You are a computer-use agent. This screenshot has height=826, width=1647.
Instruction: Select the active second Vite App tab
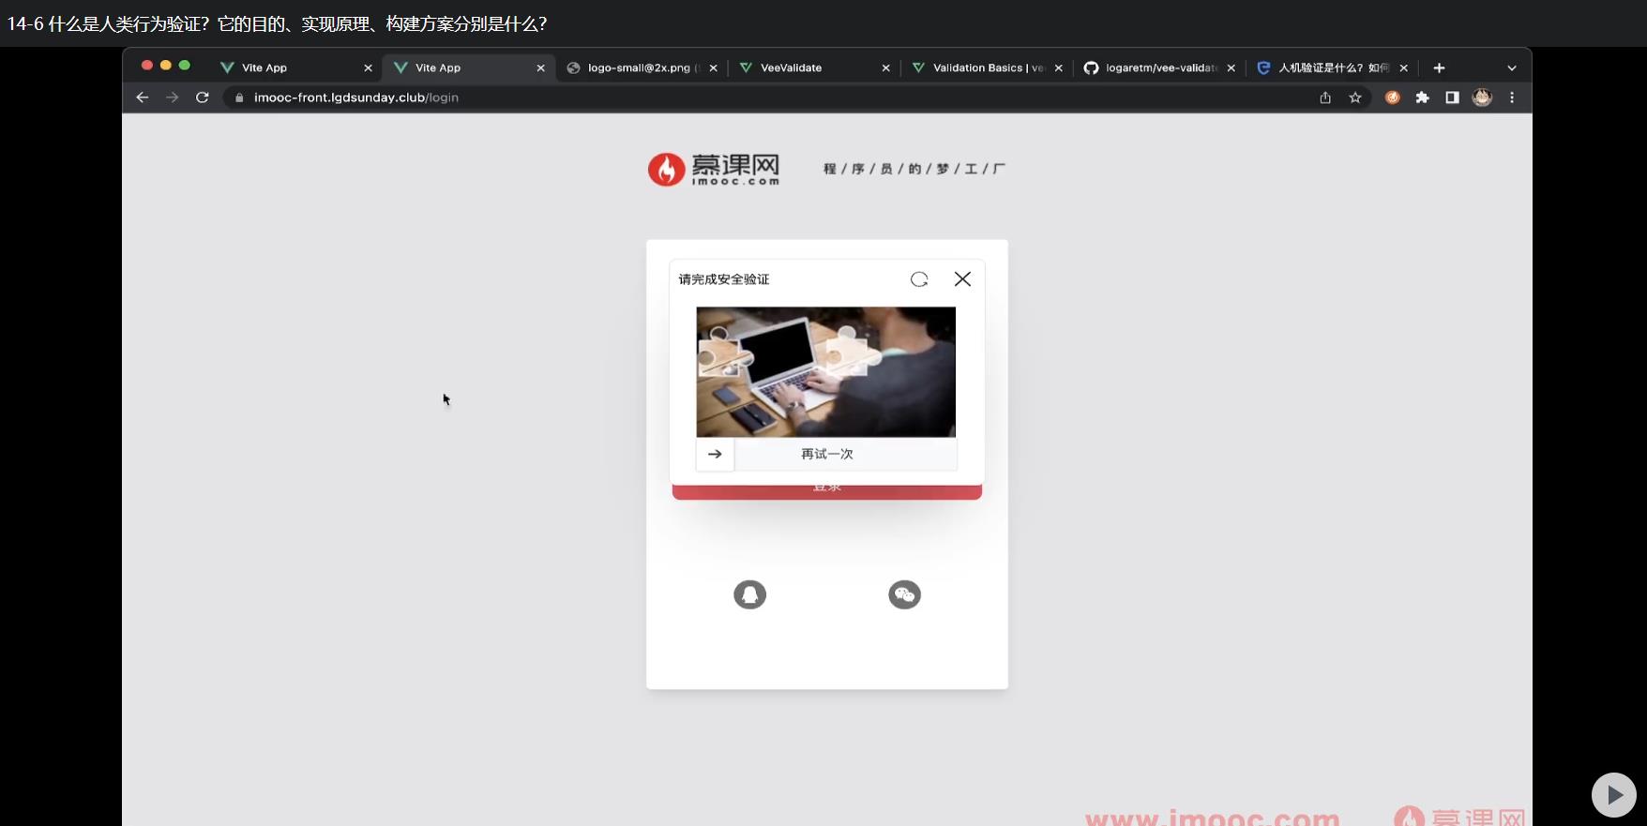pos(467,68)
